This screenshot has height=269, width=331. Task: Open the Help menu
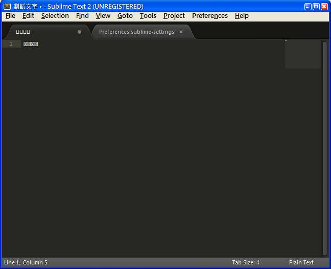242,16
